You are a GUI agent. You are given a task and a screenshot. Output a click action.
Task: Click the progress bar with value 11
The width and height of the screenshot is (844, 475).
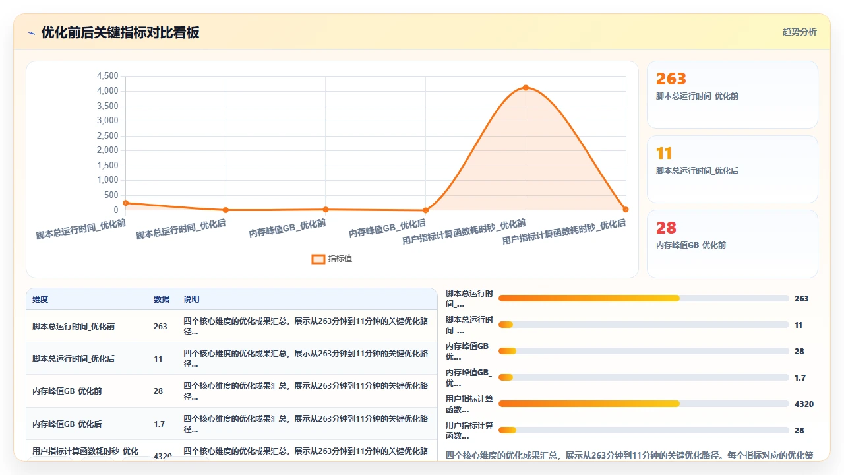644,325
